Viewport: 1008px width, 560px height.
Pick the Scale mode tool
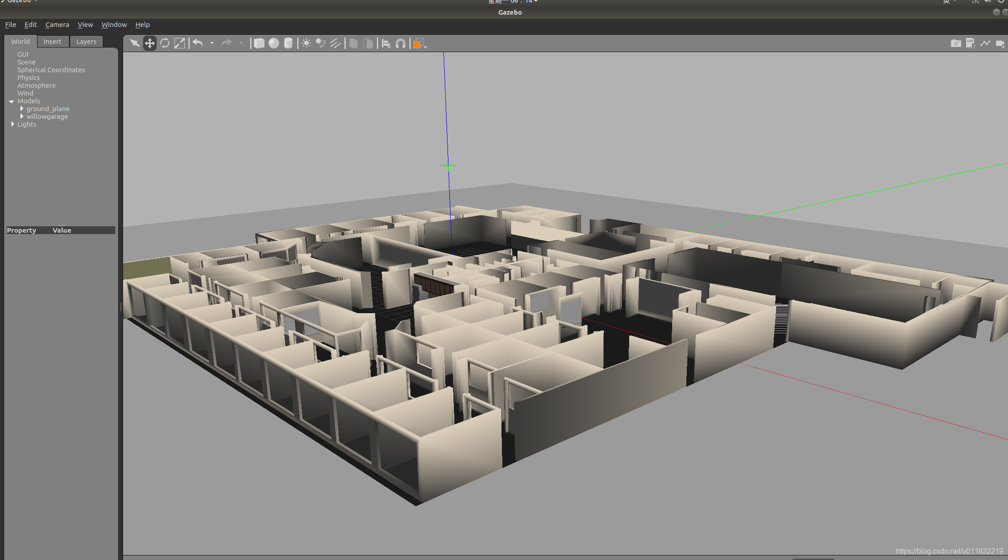pos(179,43)
